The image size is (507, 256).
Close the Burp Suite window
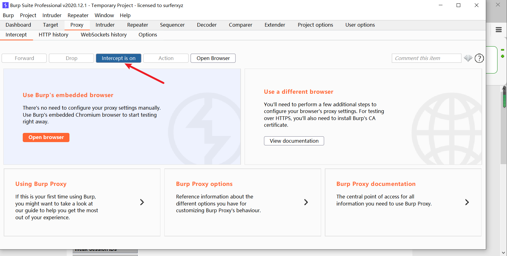pyautogui.click(x=477, y=5)
